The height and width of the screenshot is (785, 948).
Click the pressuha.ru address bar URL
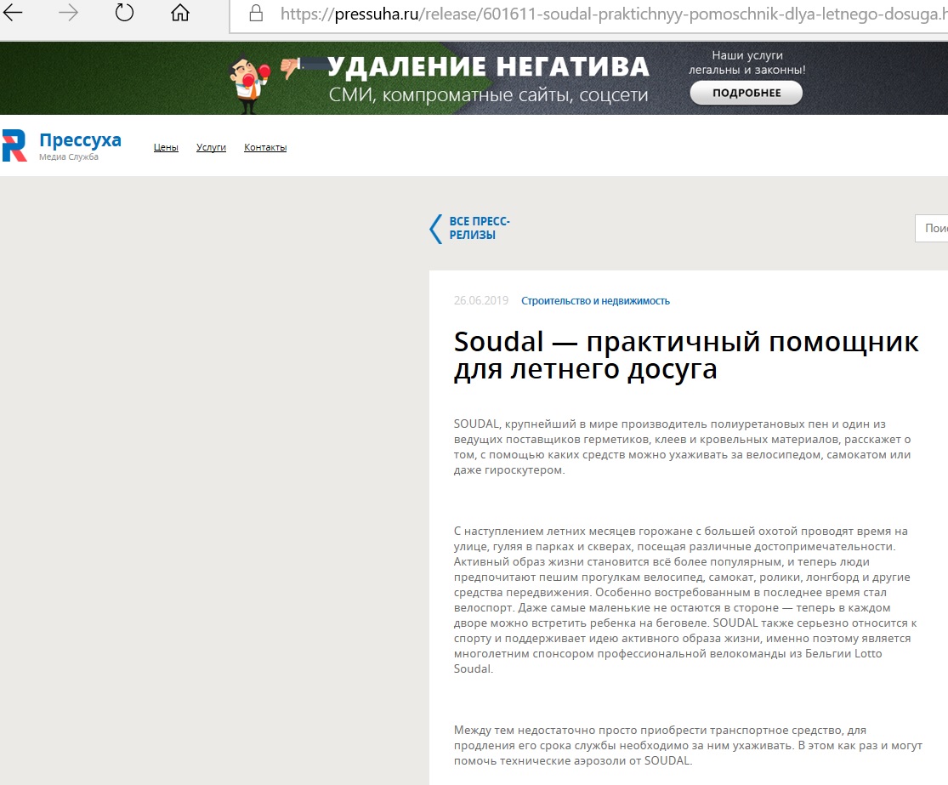click(x=613, y=14)
